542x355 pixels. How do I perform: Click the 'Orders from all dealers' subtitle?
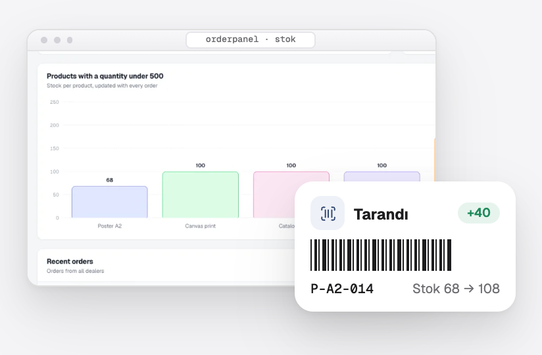(76, 271)
